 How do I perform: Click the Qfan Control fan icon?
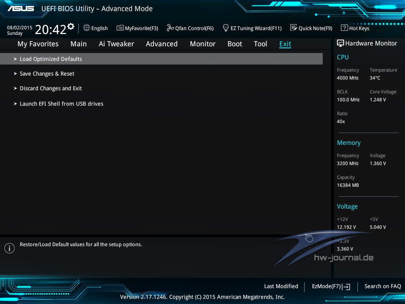170,28
